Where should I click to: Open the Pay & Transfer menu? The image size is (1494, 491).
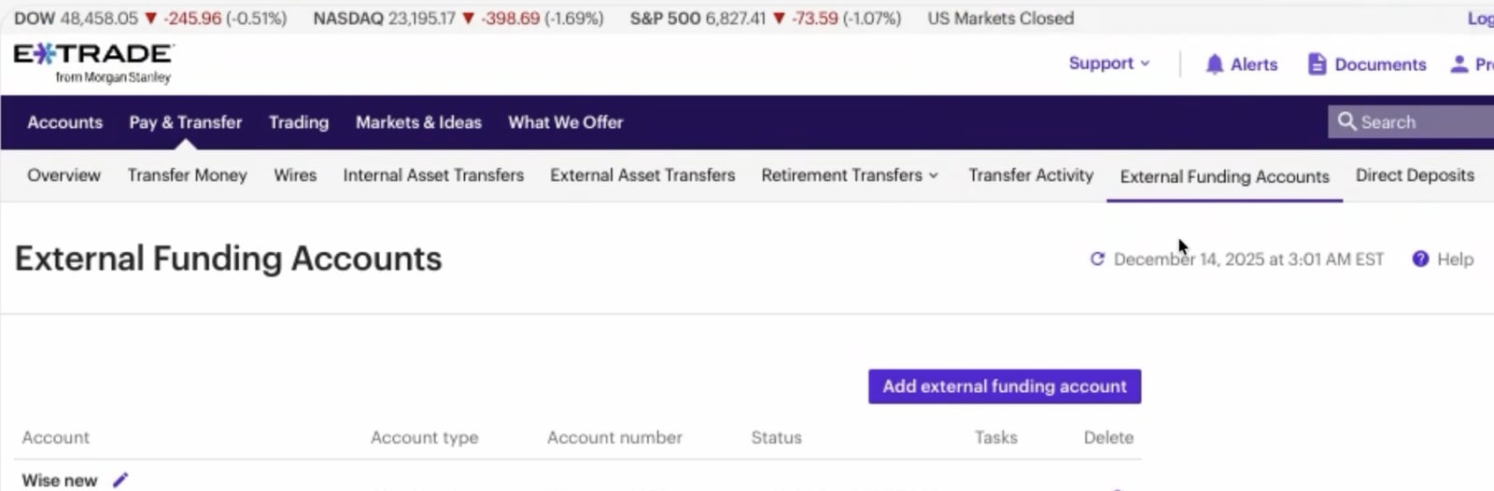click(x=185, y=122)
